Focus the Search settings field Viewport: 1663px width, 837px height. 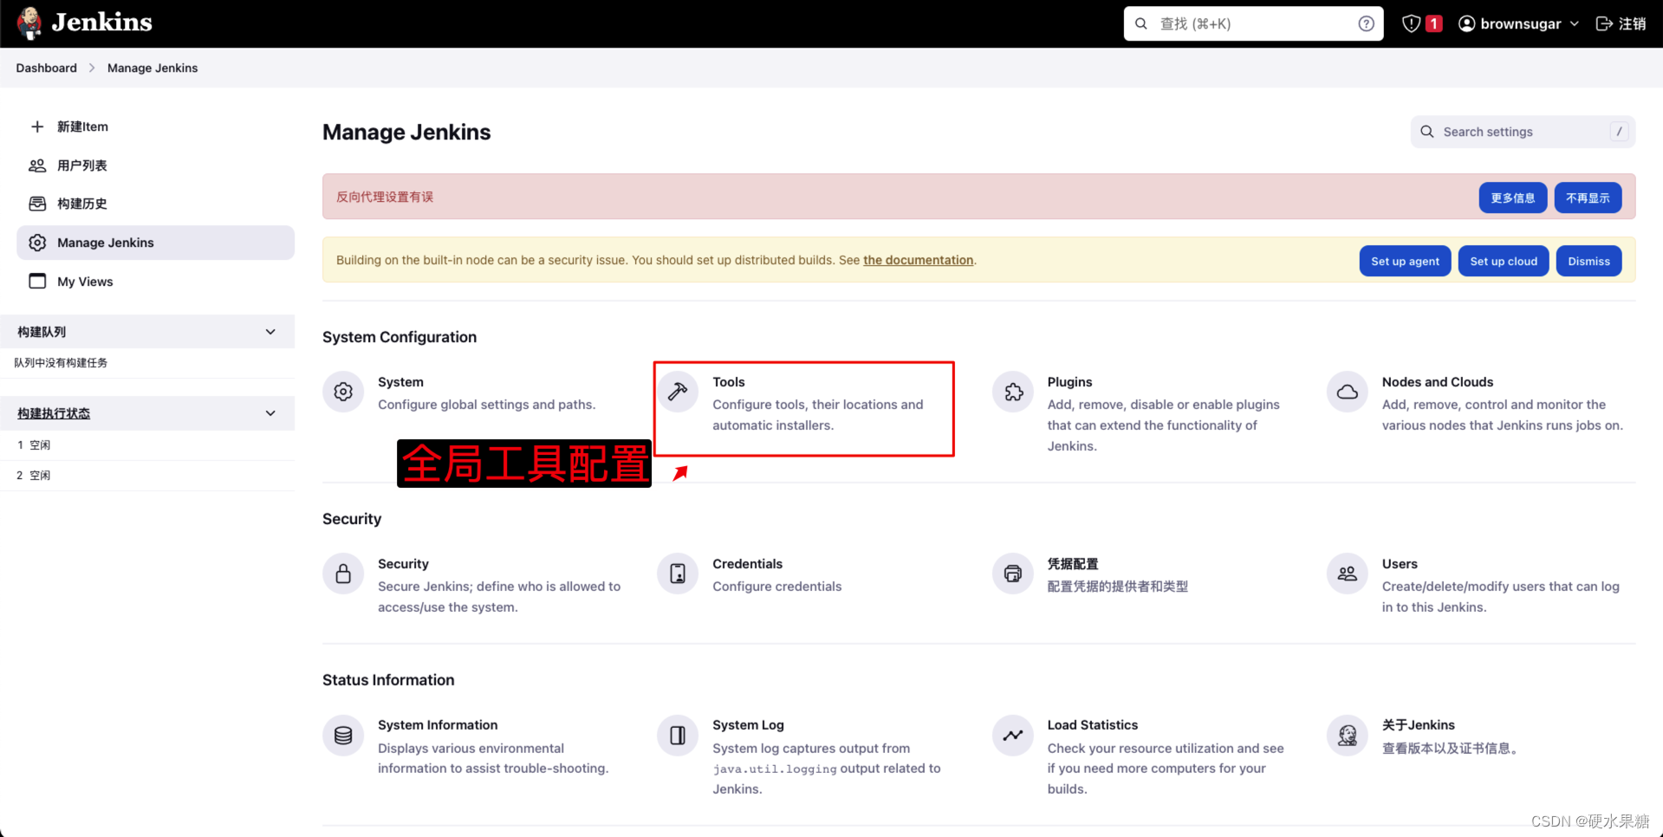[x=1523, y=132]
